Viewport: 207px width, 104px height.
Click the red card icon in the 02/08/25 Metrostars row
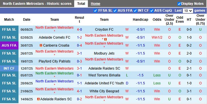click(105, 39)
